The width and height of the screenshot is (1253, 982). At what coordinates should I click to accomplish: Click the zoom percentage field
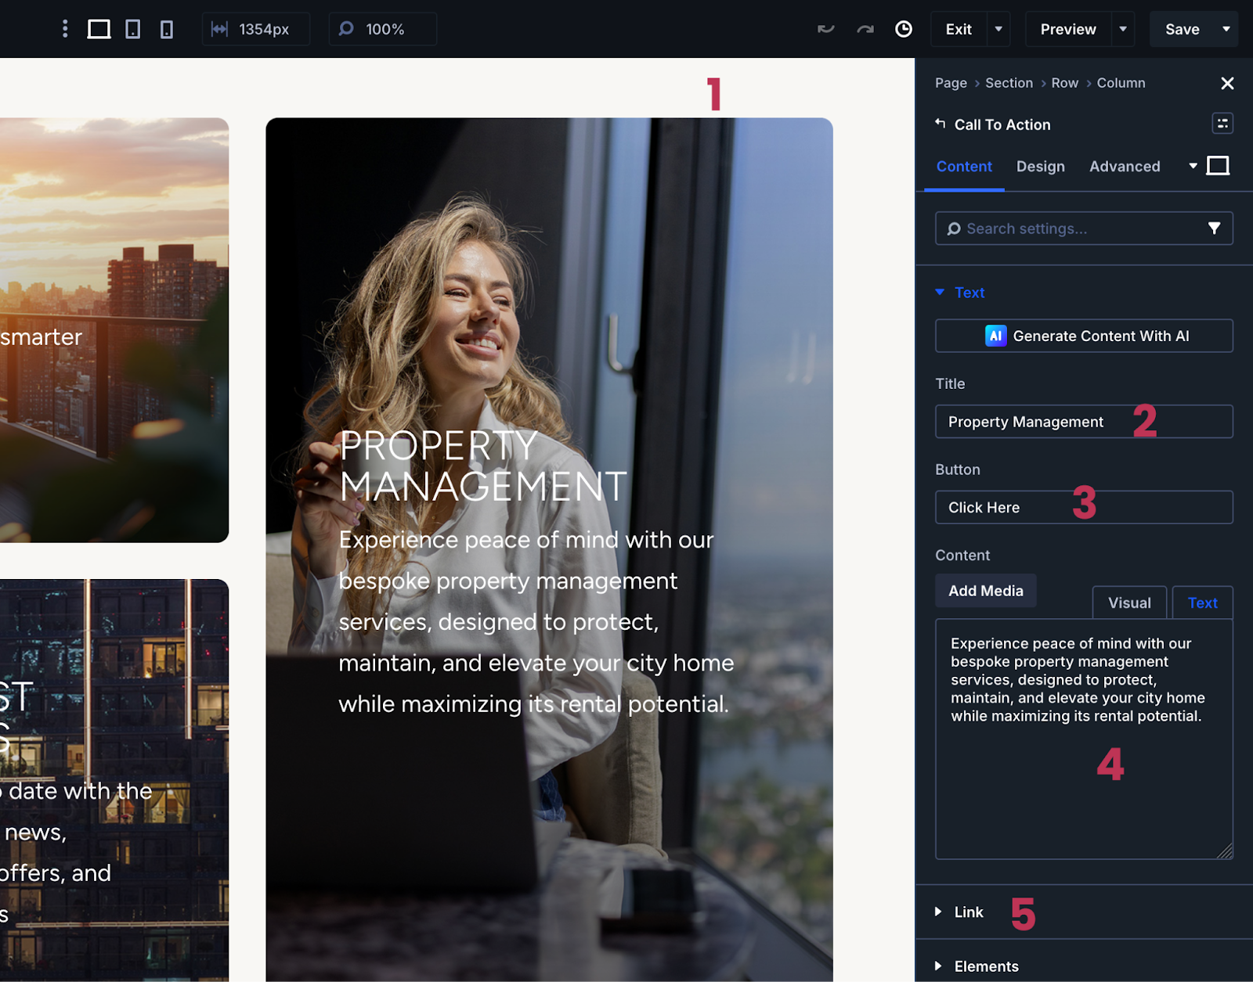coord(383,29)
